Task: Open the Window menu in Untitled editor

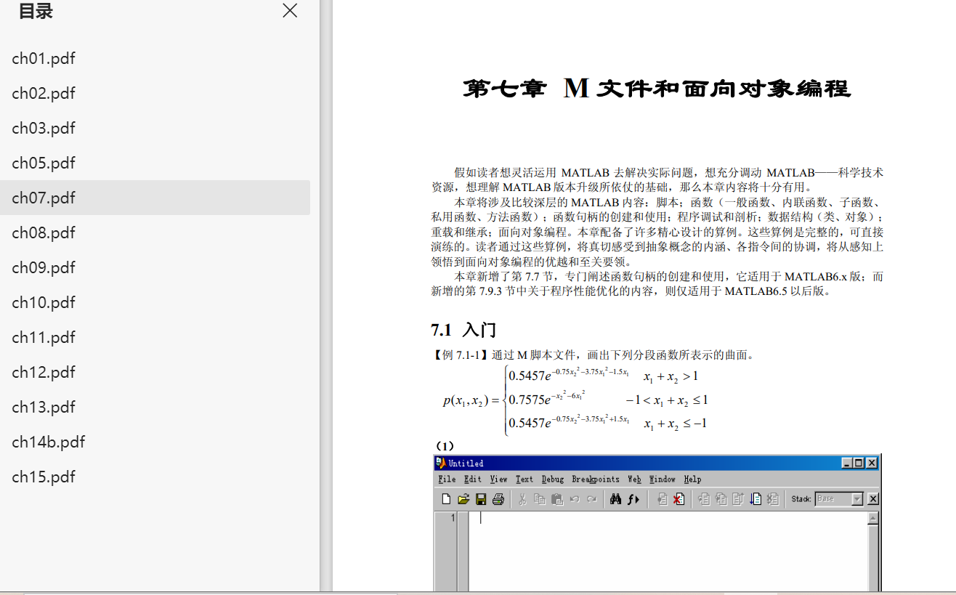Action: [x=663, y=479]
